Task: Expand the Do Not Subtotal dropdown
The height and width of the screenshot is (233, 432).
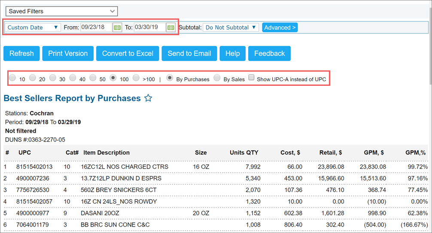Action: click(231, 27)
